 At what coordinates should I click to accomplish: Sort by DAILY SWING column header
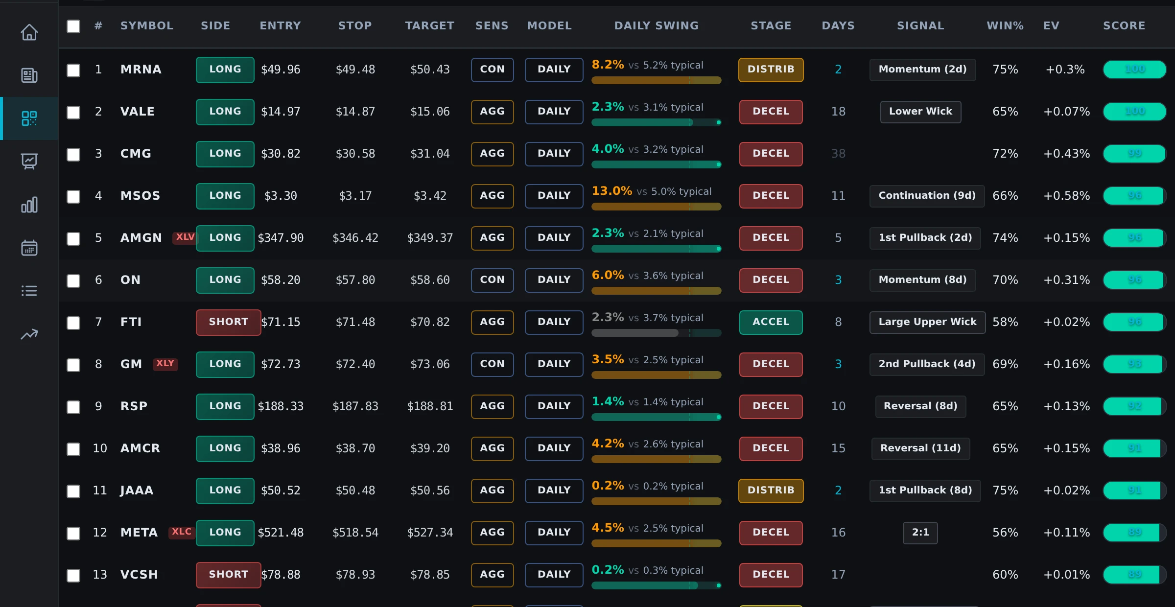(x=657, y=25)
